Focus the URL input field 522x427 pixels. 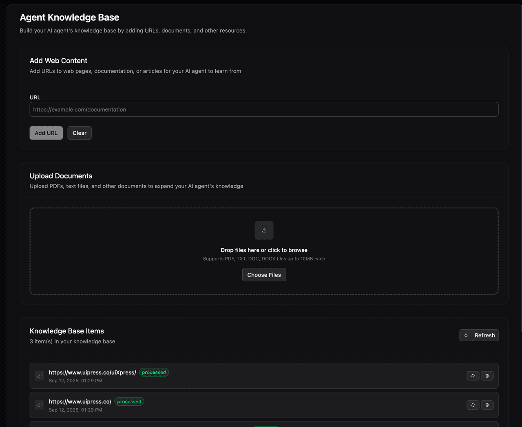coord(264,109)
